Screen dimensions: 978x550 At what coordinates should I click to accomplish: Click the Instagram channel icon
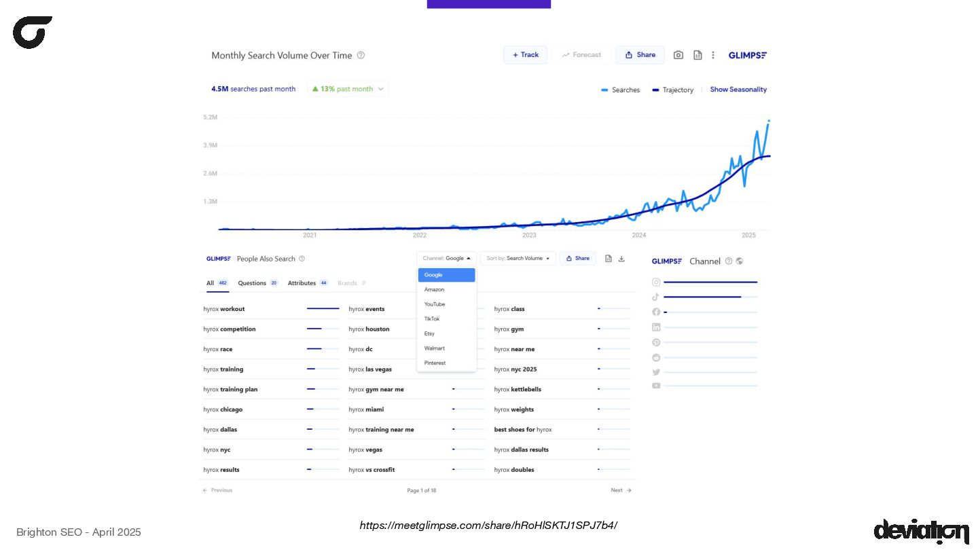tap(656, 282)
